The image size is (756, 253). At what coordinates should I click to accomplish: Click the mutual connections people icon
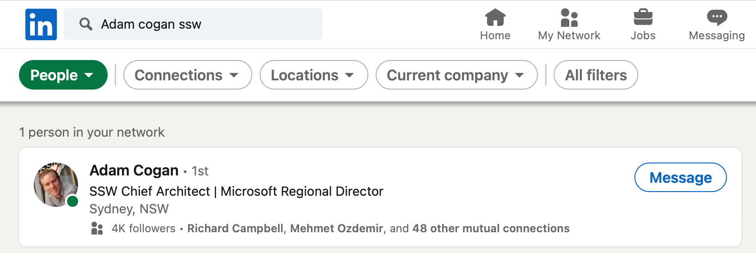[97, 229]
